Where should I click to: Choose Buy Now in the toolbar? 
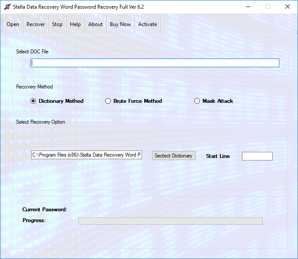tap(120, 24)
